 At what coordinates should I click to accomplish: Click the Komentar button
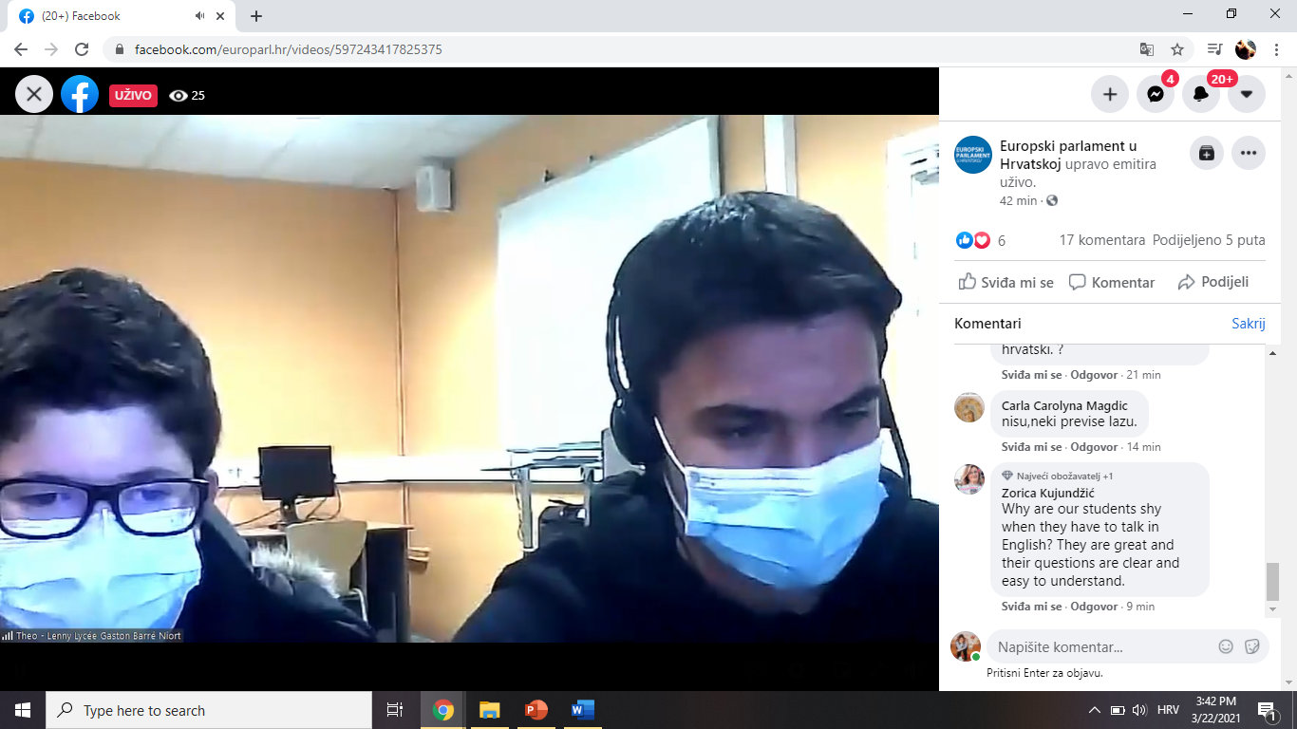coord(1112,282)
